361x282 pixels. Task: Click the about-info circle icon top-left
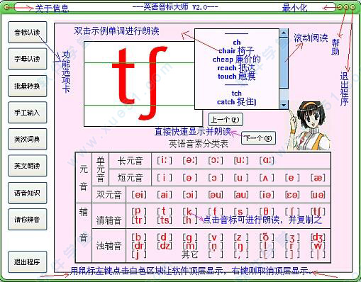7,8
